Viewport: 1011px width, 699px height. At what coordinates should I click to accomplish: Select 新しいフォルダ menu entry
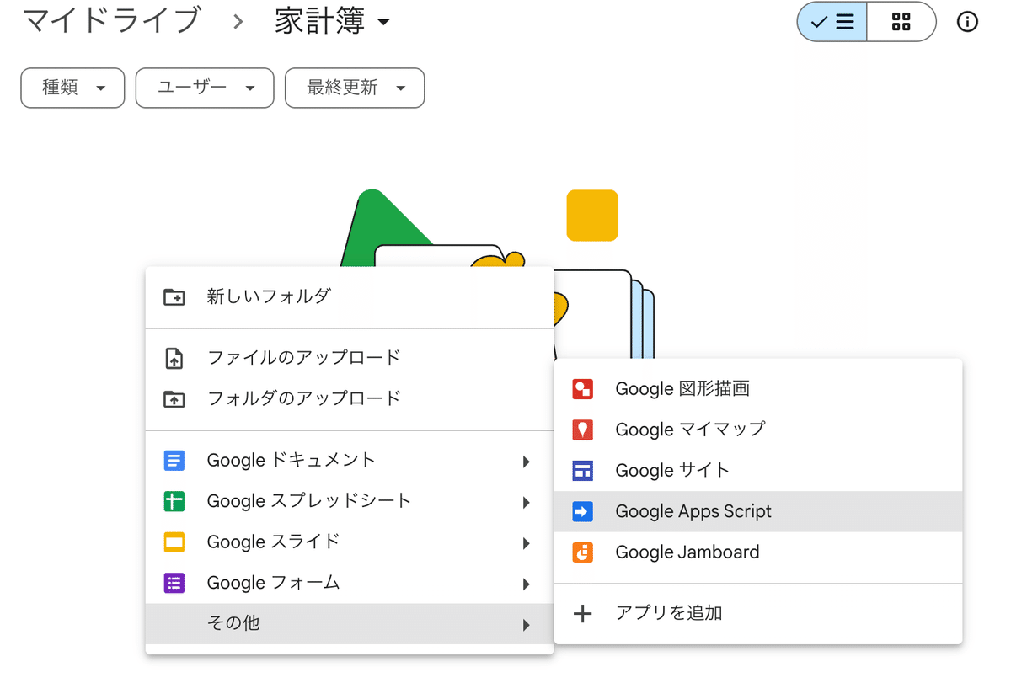[350, 296]
